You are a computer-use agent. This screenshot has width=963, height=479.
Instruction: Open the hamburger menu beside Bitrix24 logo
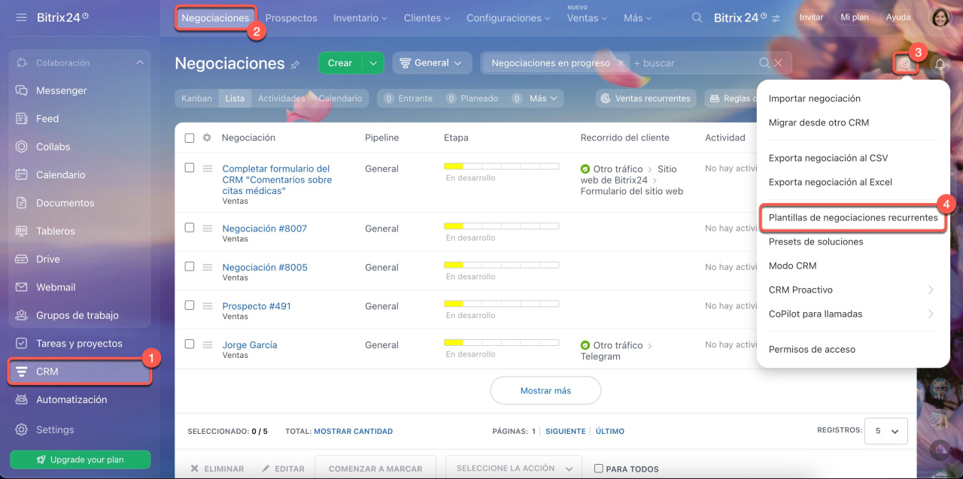[21, 17]
